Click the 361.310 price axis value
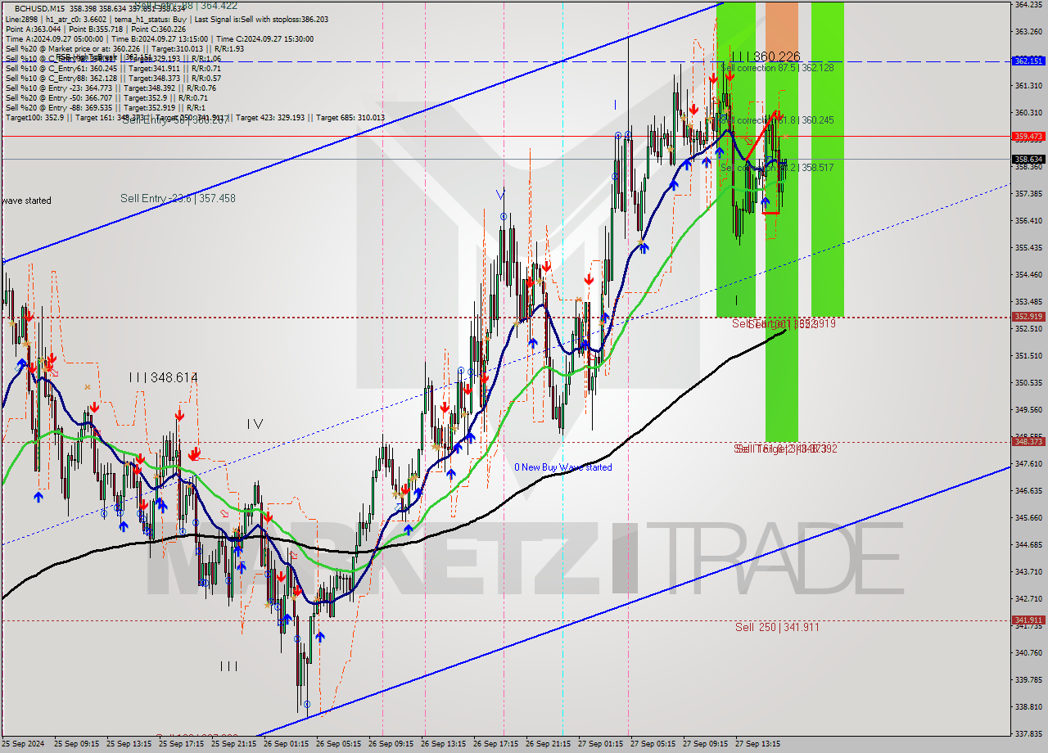This screenshot has width=1048, height=753. point(1028,85)
